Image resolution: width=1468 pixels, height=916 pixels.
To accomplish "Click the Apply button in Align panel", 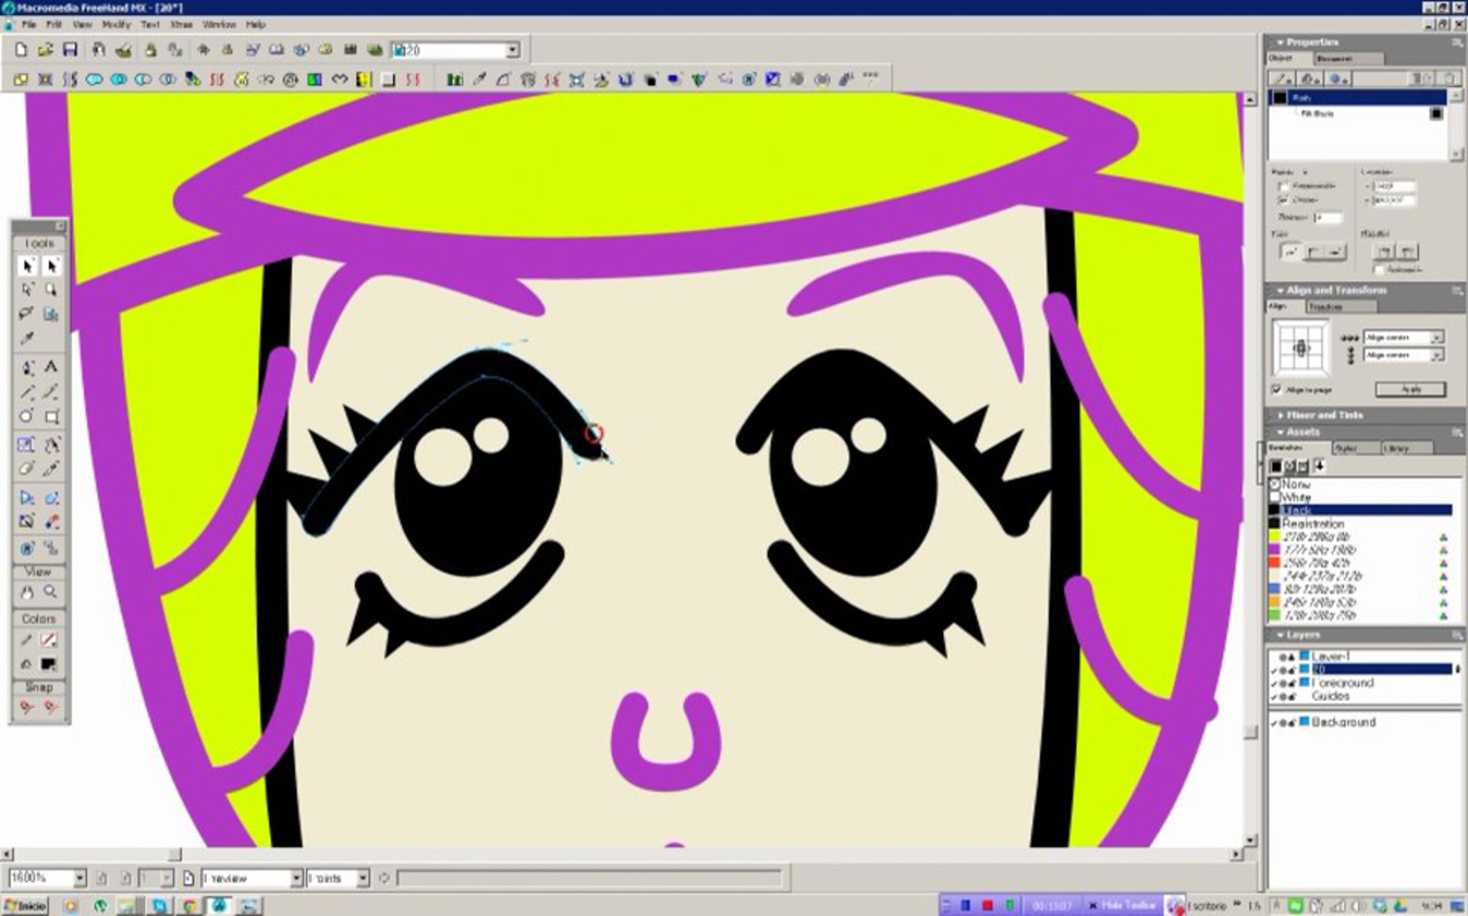I will (x=1411, y=390).
